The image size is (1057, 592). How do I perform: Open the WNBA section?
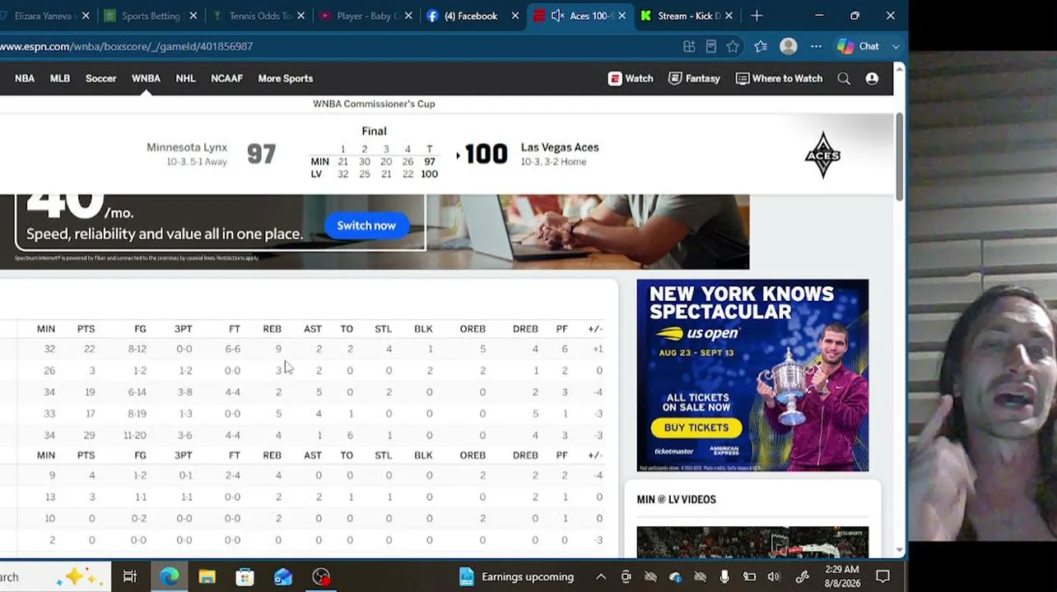pos(146,78)
